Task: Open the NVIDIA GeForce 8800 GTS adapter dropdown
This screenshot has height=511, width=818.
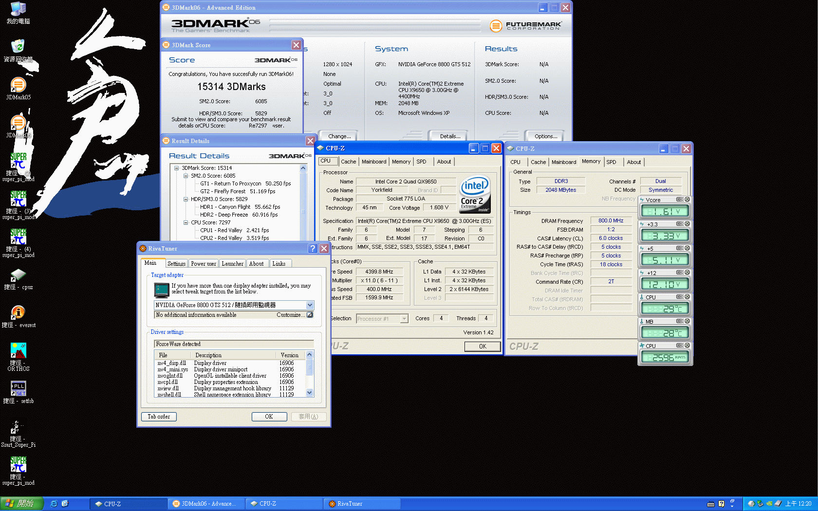Action: pyautogui.click(x=310, y=305)
